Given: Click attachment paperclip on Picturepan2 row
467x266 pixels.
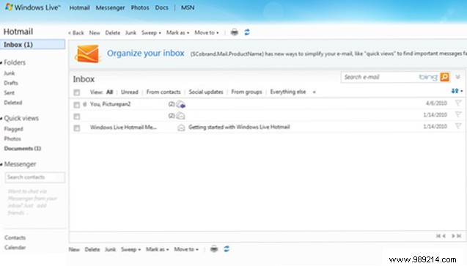Looking at the screenshot, I should coord(84,104).
